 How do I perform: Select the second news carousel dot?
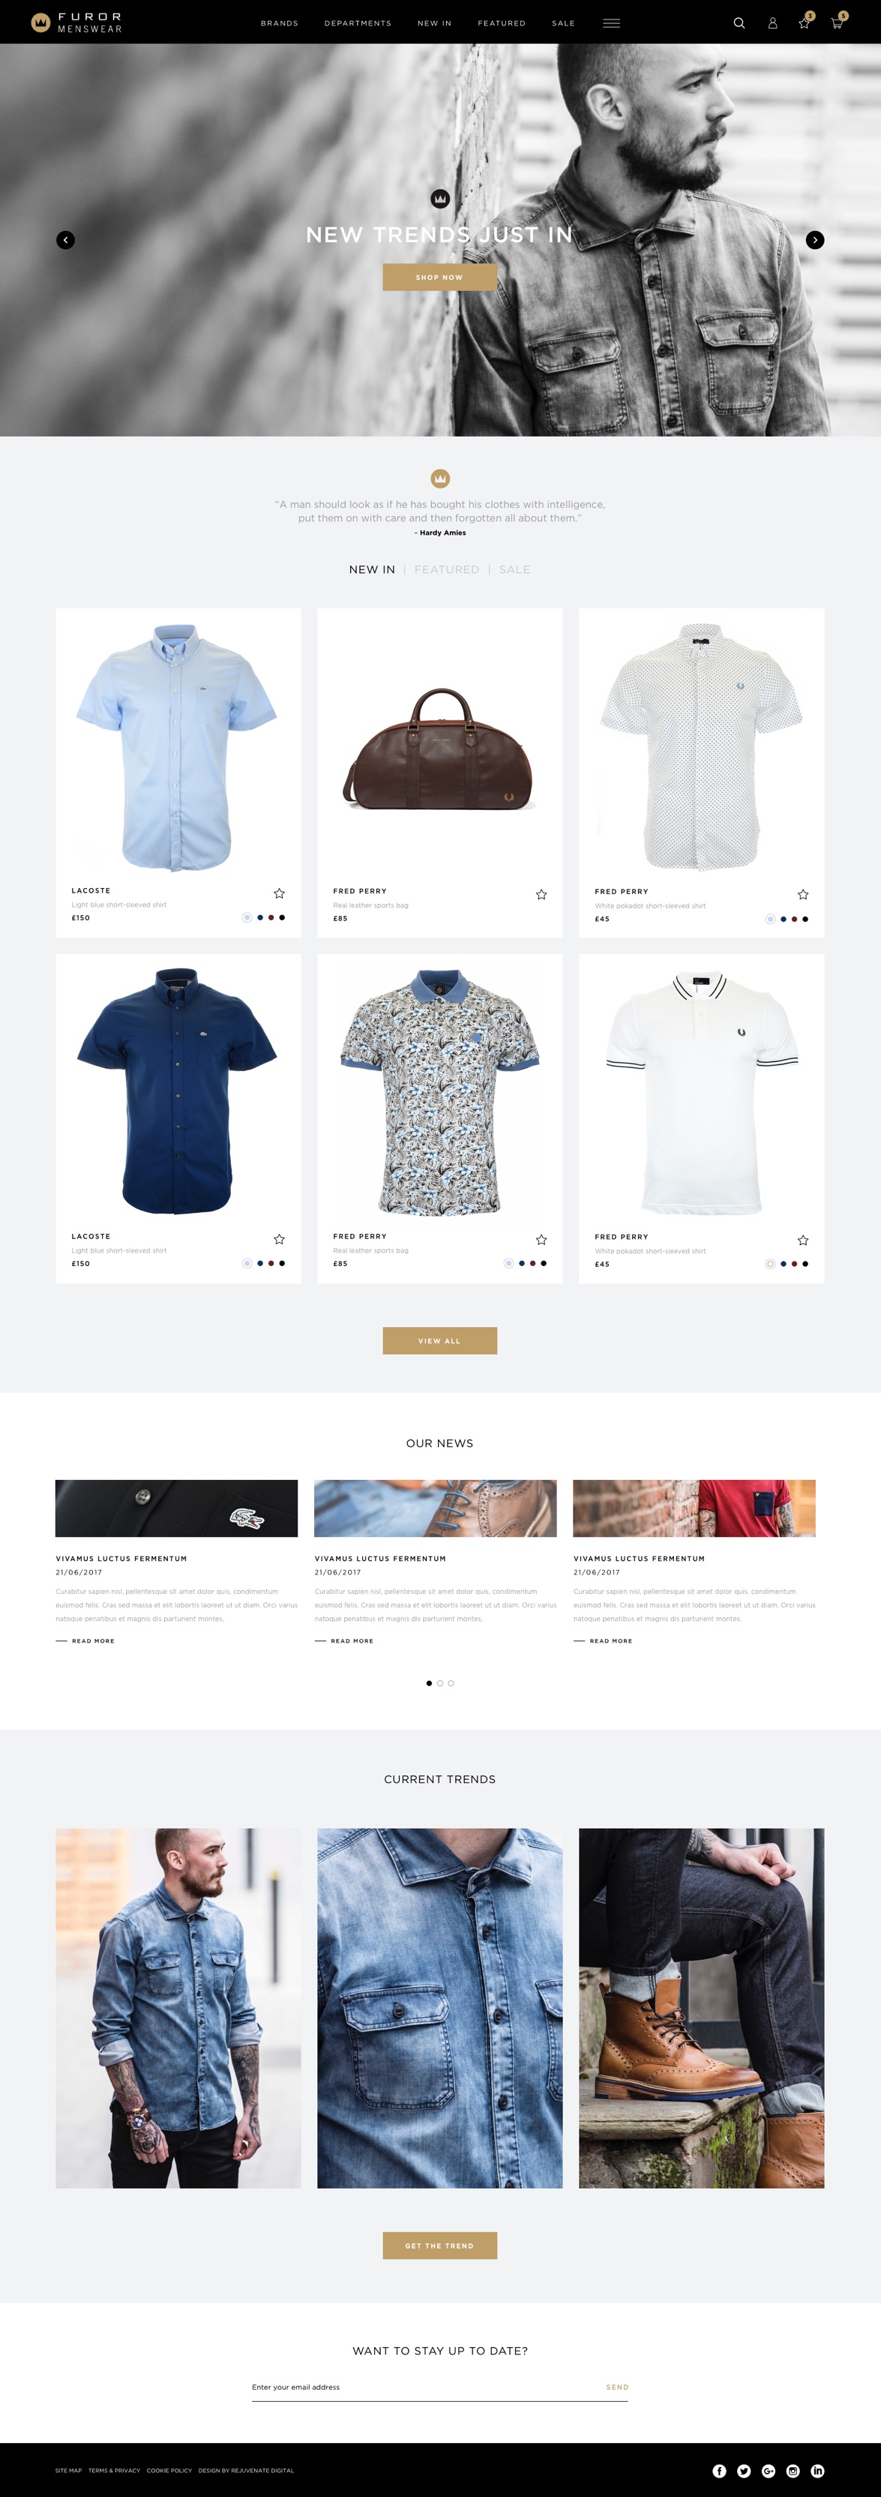tap(440, 1682)
